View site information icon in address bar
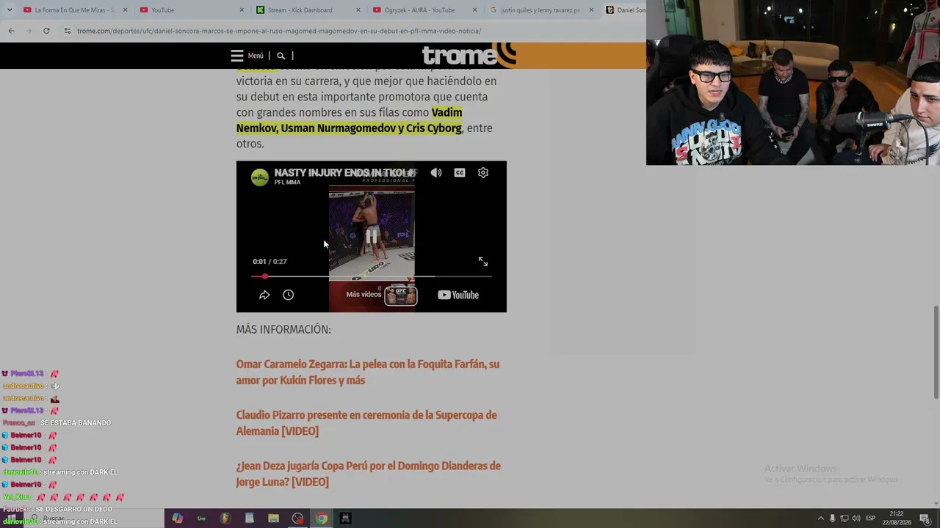Screen dimensions: 940x528 (x=68, y=31)
